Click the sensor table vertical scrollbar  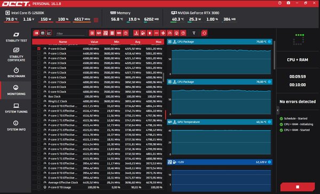pos(164,77)
